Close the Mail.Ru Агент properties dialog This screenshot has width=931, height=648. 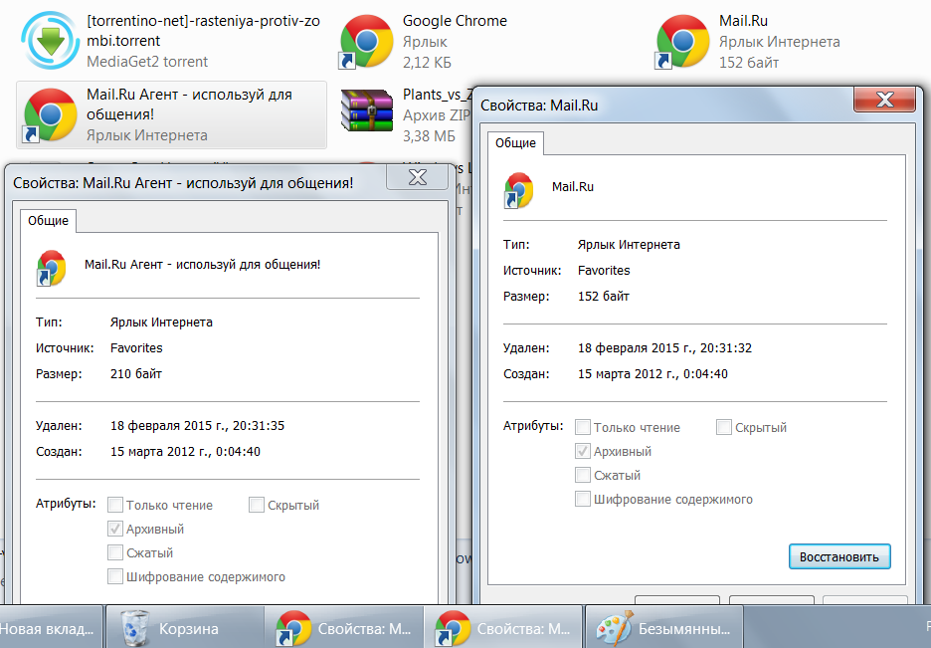(x=418, y=177)
